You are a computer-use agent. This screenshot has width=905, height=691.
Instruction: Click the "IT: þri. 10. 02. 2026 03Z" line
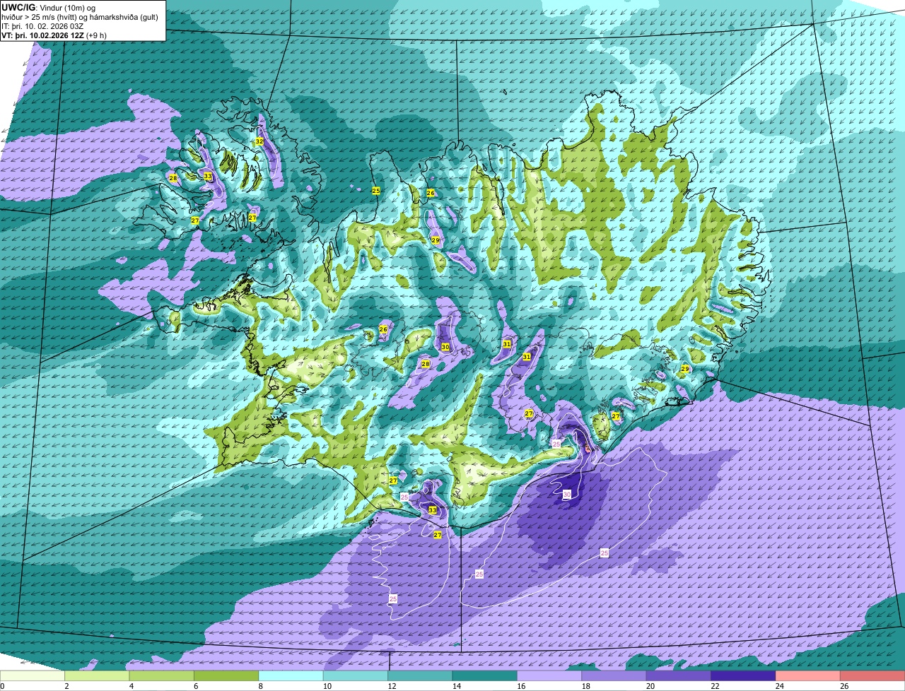[x=44, y=26]
